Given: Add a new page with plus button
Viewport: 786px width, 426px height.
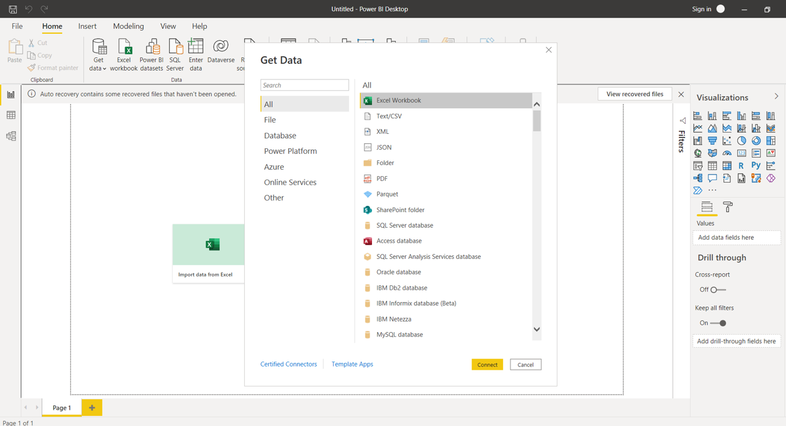Looking at the screenshot, I should coord(92,408).
